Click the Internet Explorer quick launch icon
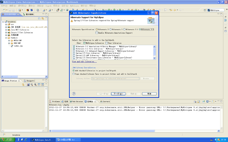The image size is (228, 142). (x=26, y=140)
